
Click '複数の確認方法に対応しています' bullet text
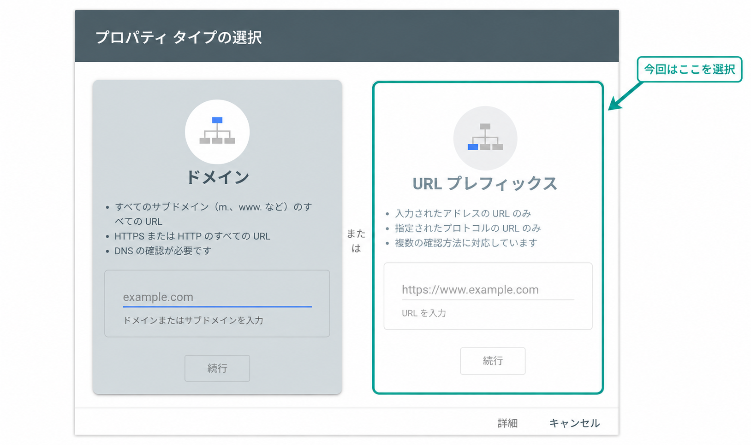(x=466, y=243)
